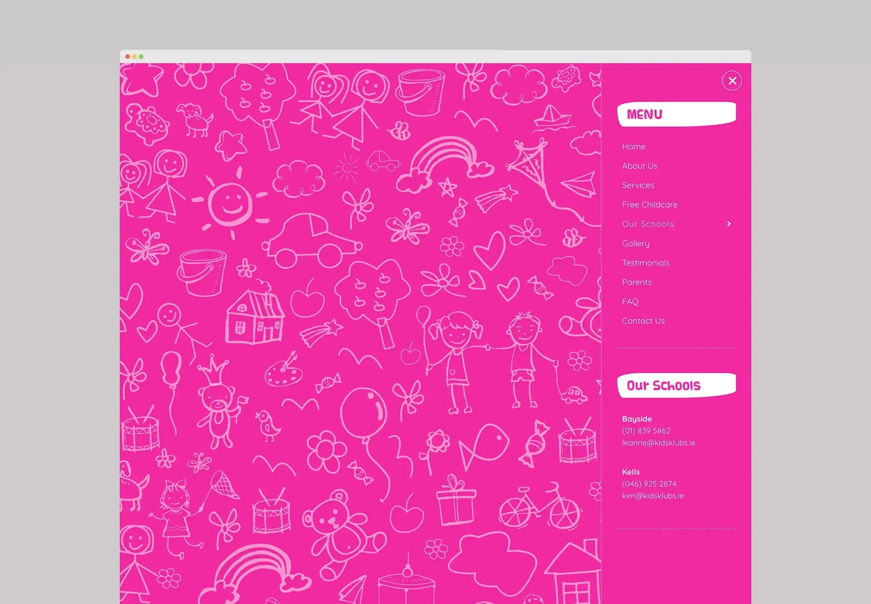Click the red window close dot

pyautogui.click(x=127, y=56)
